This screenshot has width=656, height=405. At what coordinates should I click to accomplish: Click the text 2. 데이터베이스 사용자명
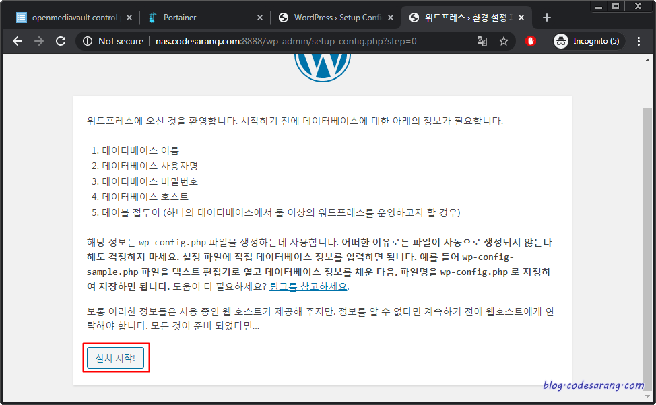point(145,166)
